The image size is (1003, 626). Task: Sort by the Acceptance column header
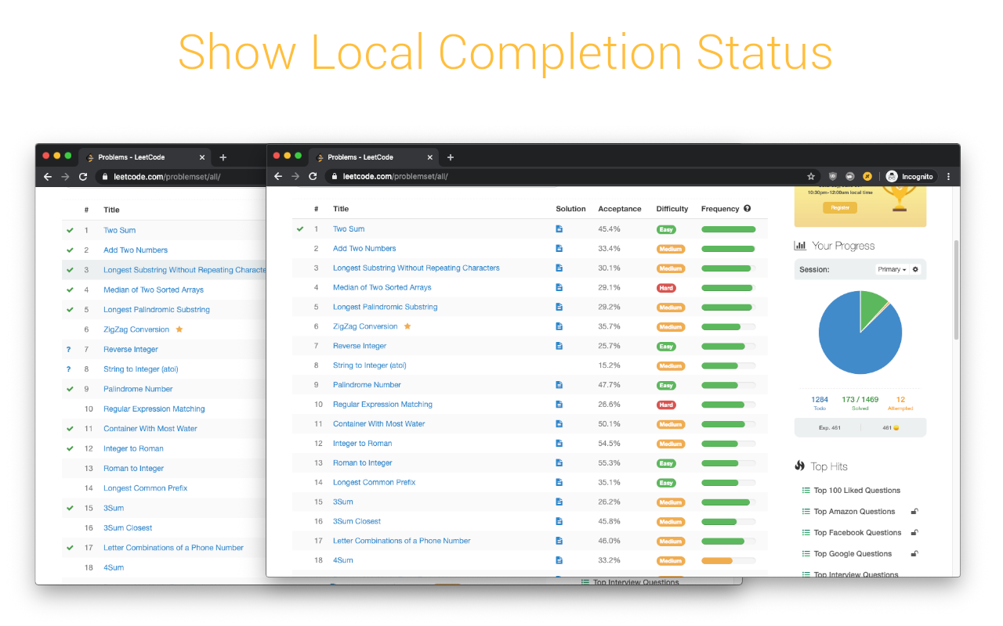click(620, 209)
